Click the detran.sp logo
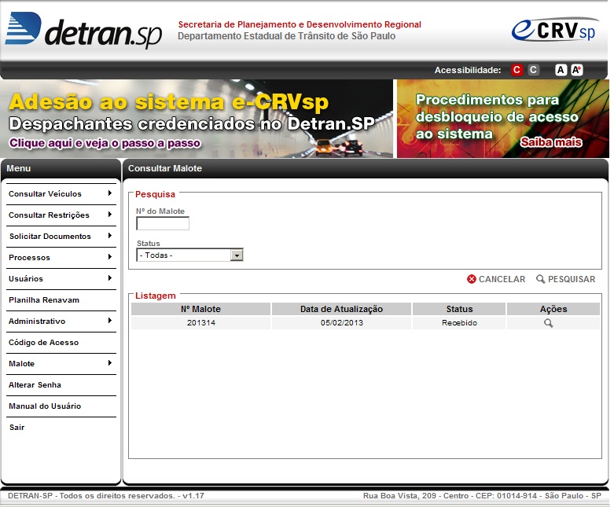 [83, 30]
